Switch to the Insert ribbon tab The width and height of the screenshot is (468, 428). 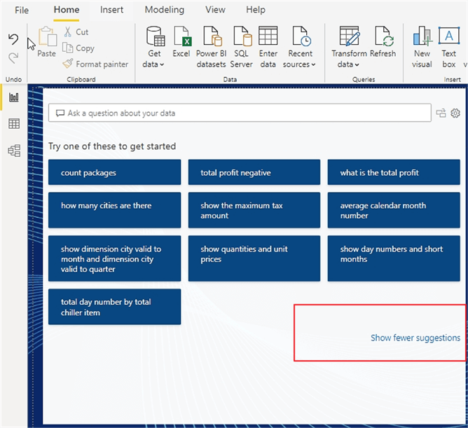coord(111,10)
